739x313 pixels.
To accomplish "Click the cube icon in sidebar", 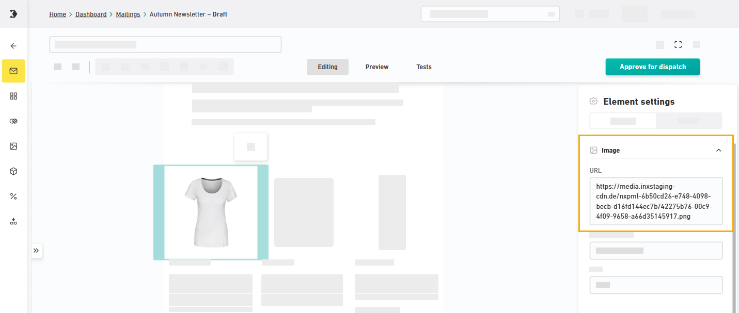I will (x=13, y=171).
